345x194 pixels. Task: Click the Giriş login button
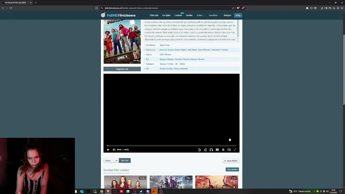[x=238, y=15]
